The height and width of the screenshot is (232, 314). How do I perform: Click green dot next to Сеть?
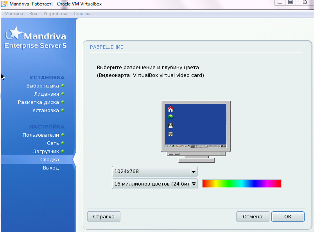coord(63,143)
